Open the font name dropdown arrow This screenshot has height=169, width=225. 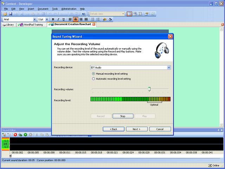coord(34,19)
